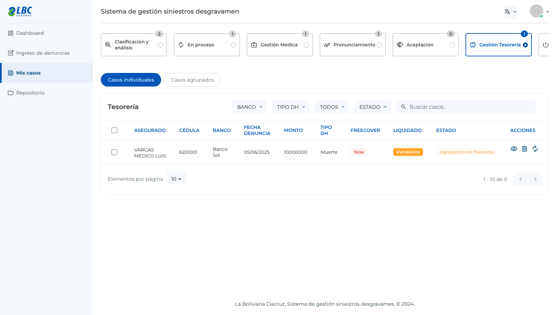Change elements per page from 10
557x315 pixels.
click(176, 179)
